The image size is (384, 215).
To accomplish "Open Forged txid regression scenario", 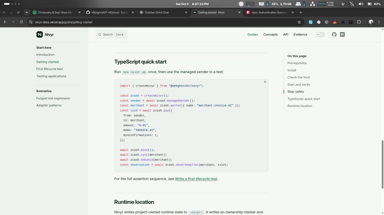I will point(53,98).
